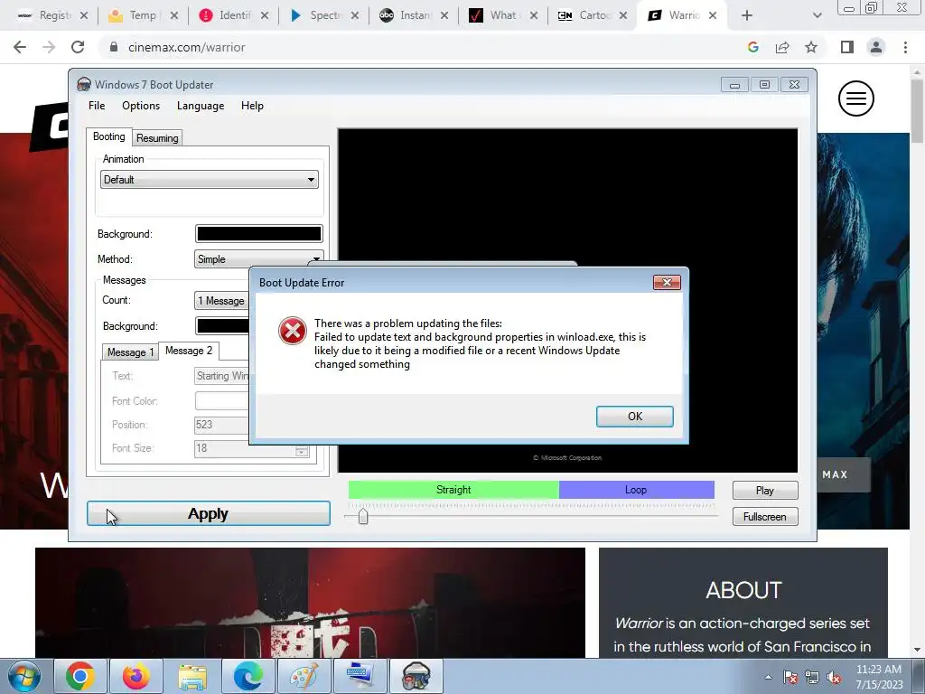The height and width of the screenshot is (694, 925).
Task: Close the Identif browser tab
Action: tap(265, 15)
